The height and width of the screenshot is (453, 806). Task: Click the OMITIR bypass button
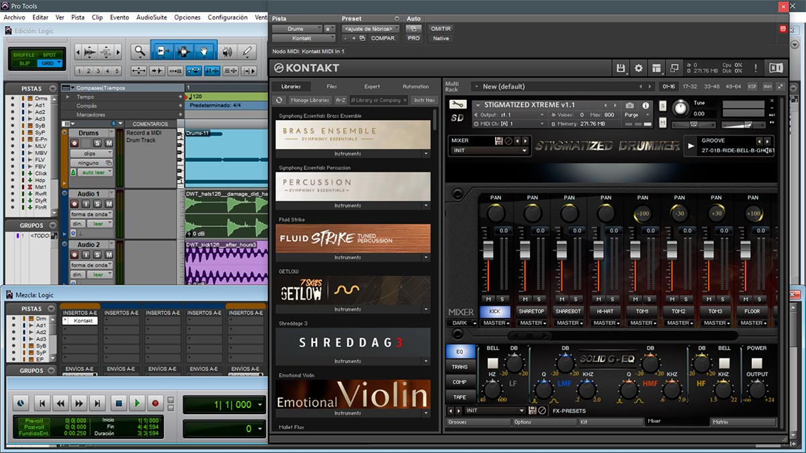pyautogui.click(x=441, y=29)
